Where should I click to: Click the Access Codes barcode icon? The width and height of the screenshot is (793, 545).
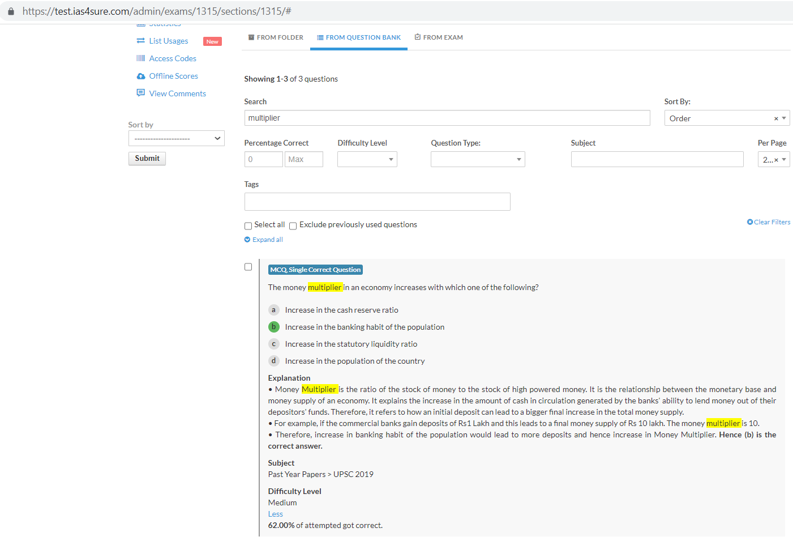140,58
